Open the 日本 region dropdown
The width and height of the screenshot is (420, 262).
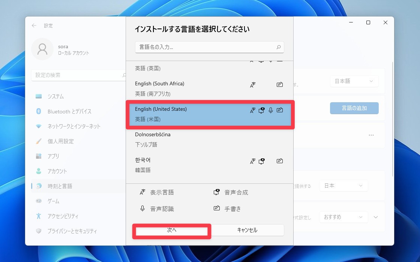point(343,186)
